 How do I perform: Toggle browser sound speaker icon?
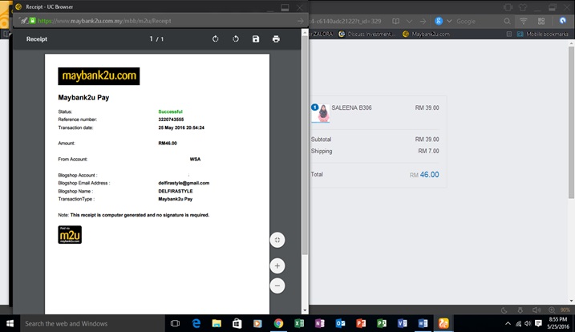537,310
